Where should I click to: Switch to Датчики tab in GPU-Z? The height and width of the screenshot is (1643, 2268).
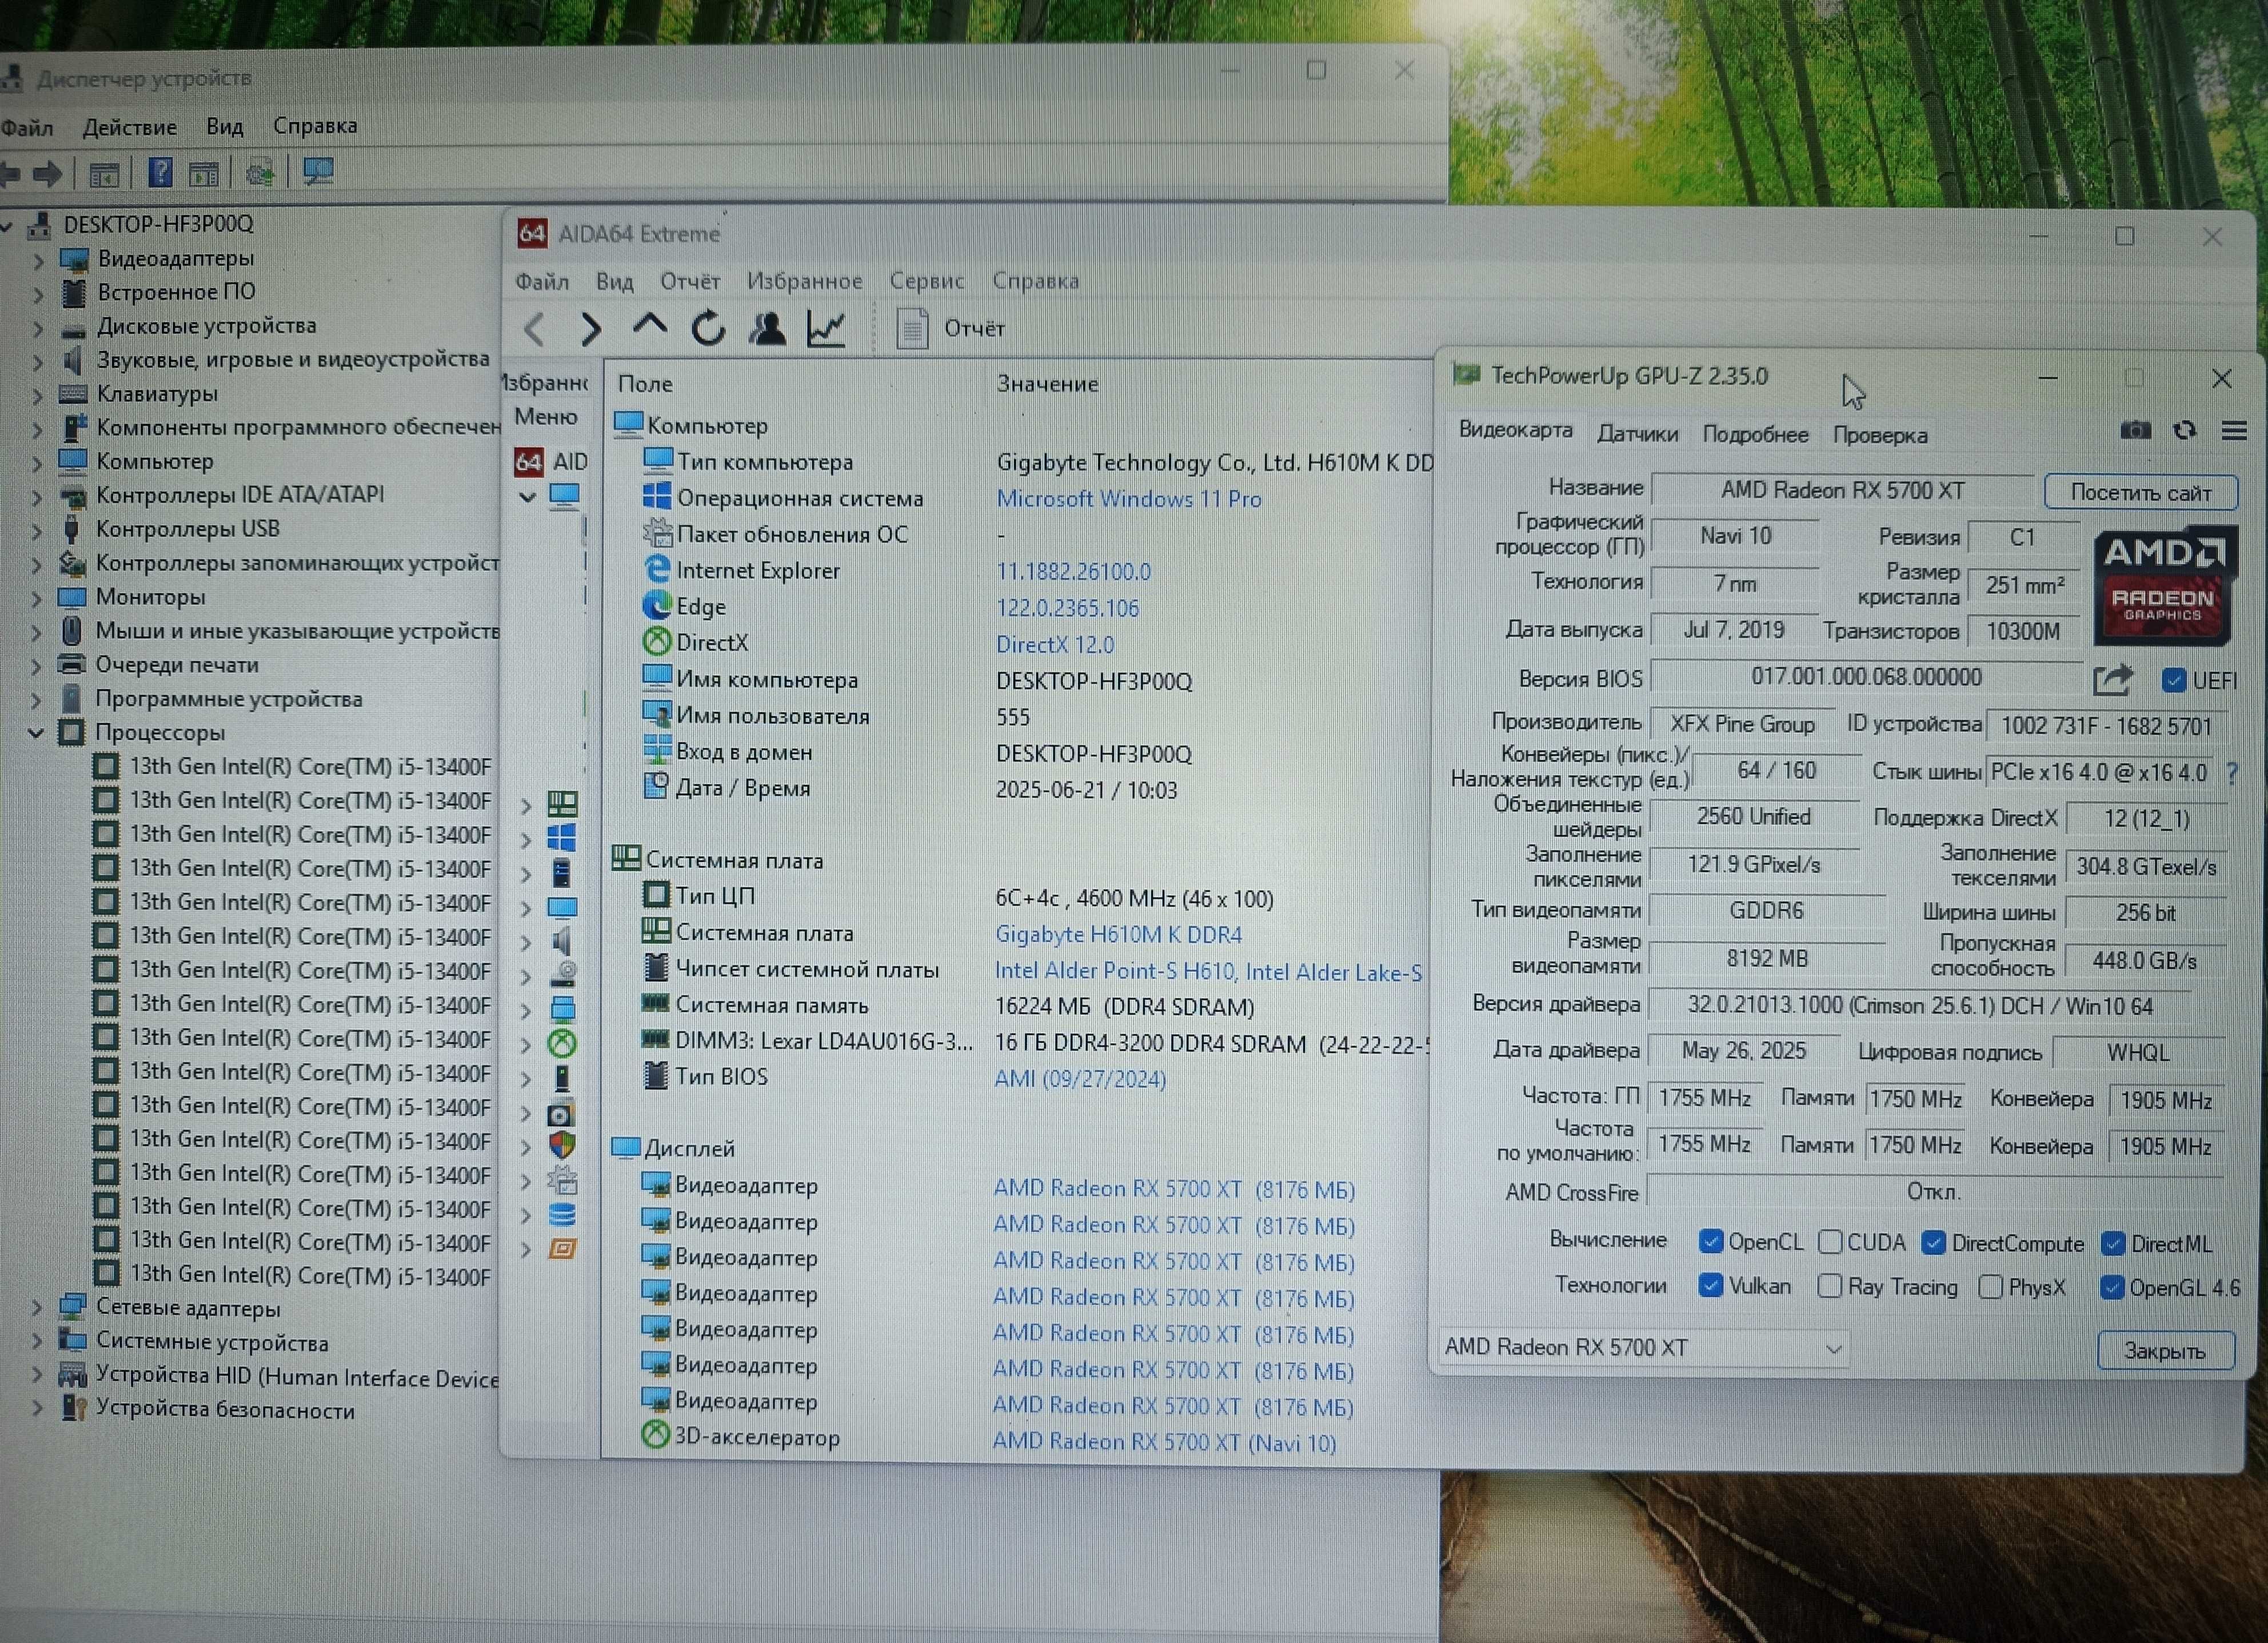(x=1638, y=433)
